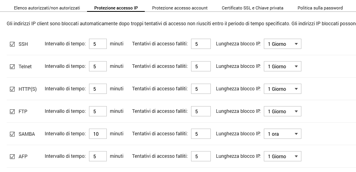Go to Certificato SSL e Chiave privata tab
The height and width of the screenshot is (172, 356).
click(252, 8)
